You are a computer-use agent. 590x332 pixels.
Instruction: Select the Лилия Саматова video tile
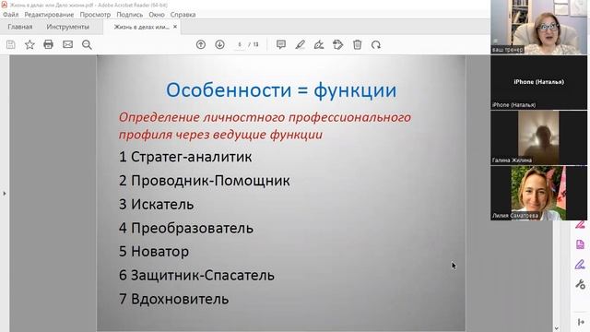538,193
